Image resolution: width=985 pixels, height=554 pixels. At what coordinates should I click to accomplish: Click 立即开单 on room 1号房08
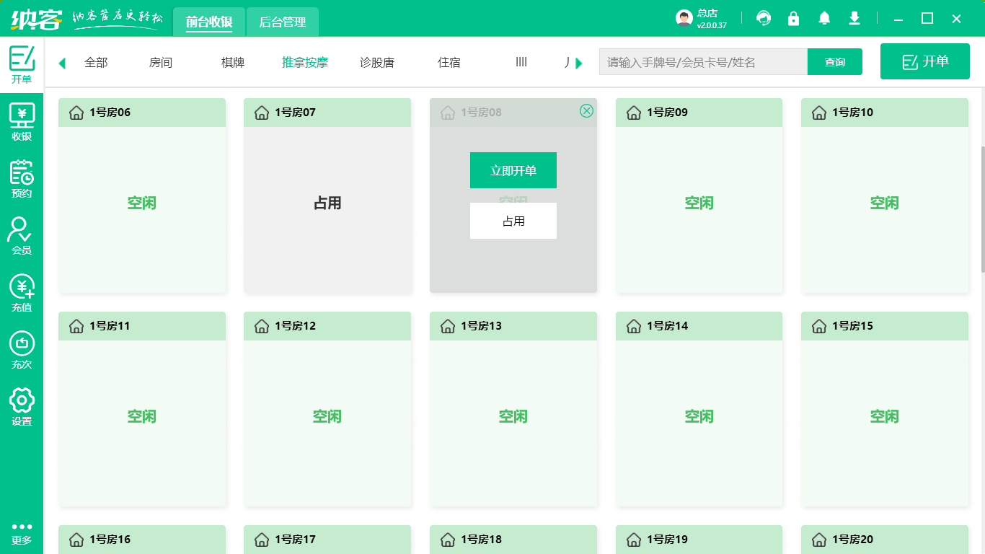click(513, 170)
